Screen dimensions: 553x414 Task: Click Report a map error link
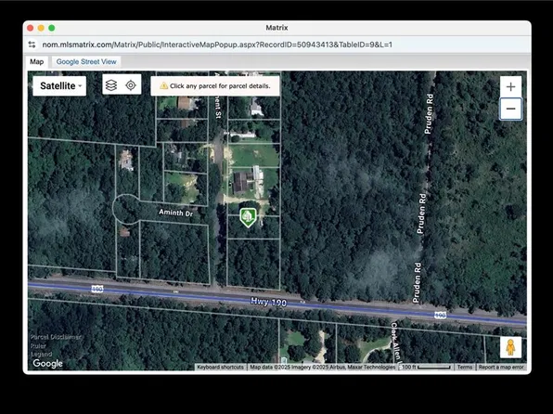(x=501, y=367)
